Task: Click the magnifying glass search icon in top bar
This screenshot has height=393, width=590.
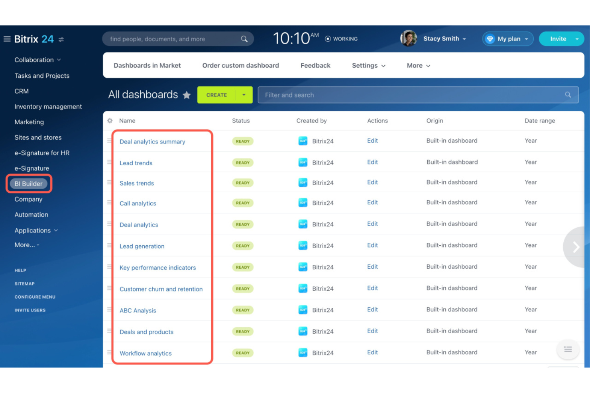Action: (x=244, y=39)
